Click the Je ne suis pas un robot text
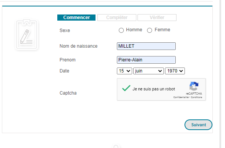The height and width of the screenshot is (148, 225). pyautogui.click(x=154, y=89)
